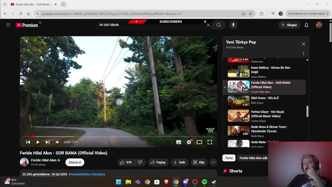Subscribe with Abone ol button
The width and height of the screenshot is (332, 187).
[x=75, y=162]
